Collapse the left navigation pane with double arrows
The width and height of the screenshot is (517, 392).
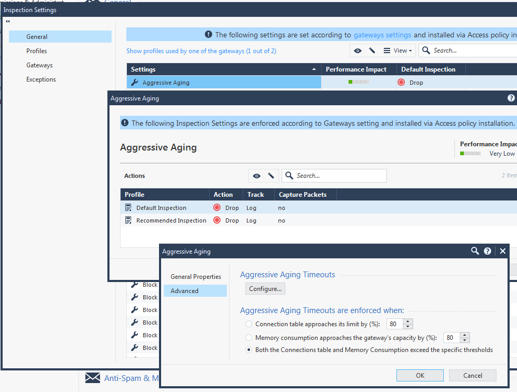8,22
